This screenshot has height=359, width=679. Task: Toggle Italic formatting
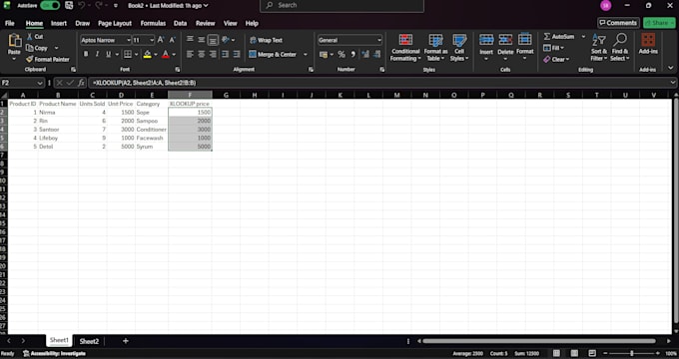97,55
